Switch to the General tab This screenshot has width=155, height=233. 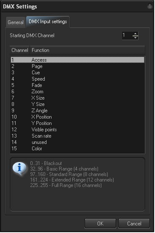point(16,22)
